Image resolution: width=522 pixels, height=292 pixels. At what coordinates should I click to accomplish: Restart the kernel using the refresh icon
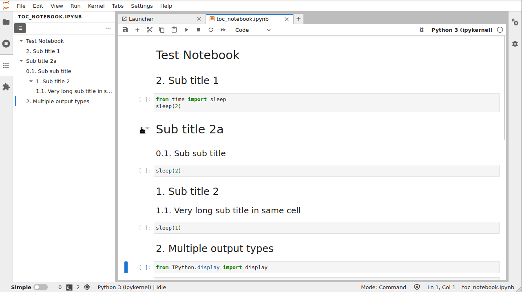(x=211, y=30)
